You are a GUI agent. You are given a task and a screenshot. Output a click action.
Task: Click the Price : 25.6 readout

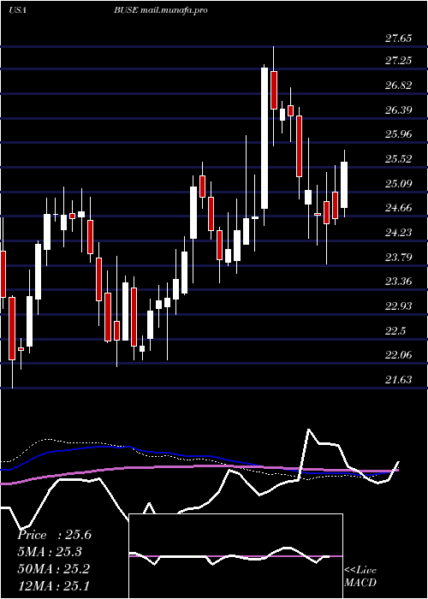54,535
